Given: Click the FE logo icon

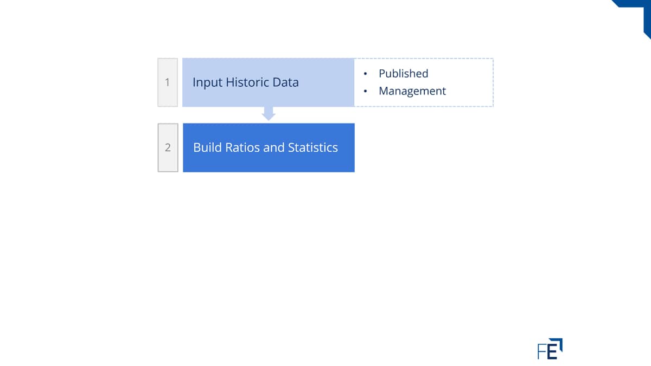Looking at the screenshot, I should coord(550,349).
